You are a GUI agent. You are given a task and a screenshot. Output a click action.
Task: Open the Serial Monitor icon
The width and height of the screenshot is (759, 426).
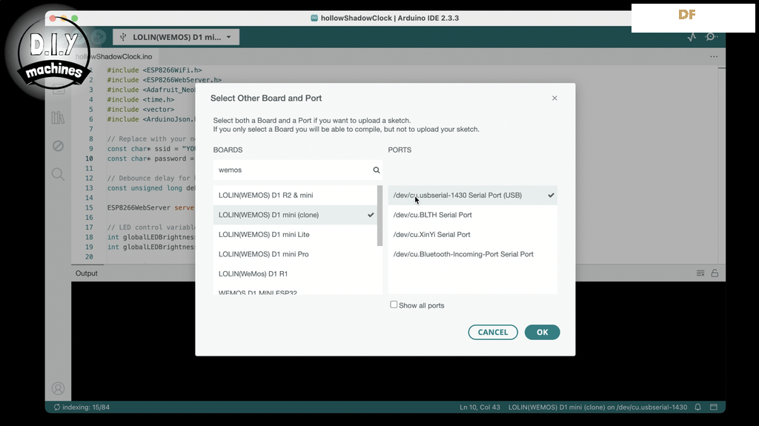711,37
